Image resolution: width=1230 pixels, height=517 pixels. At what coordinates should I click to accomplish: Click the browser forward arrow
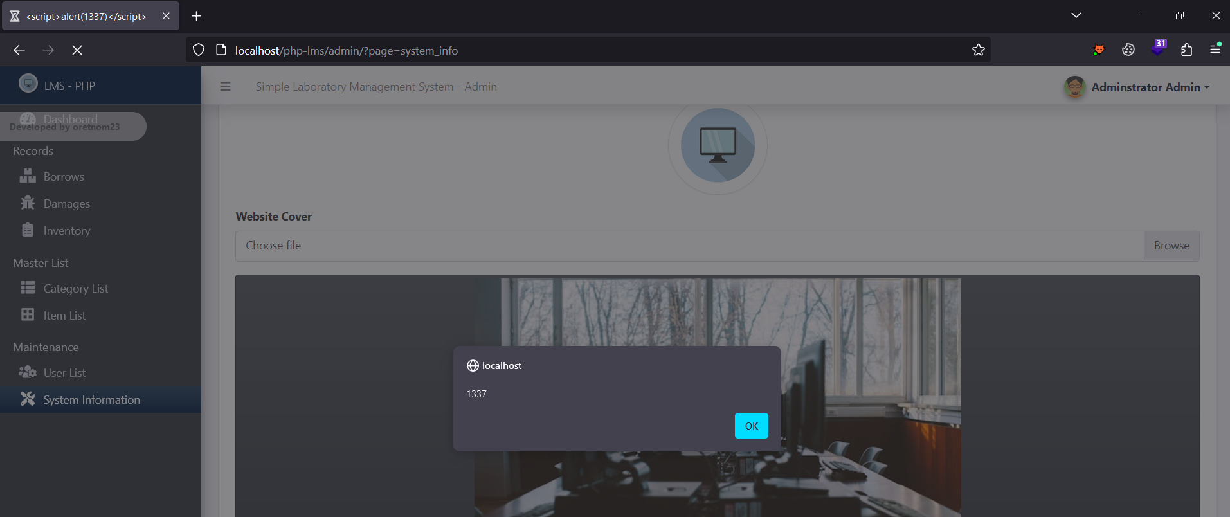[x=48, y=50]
